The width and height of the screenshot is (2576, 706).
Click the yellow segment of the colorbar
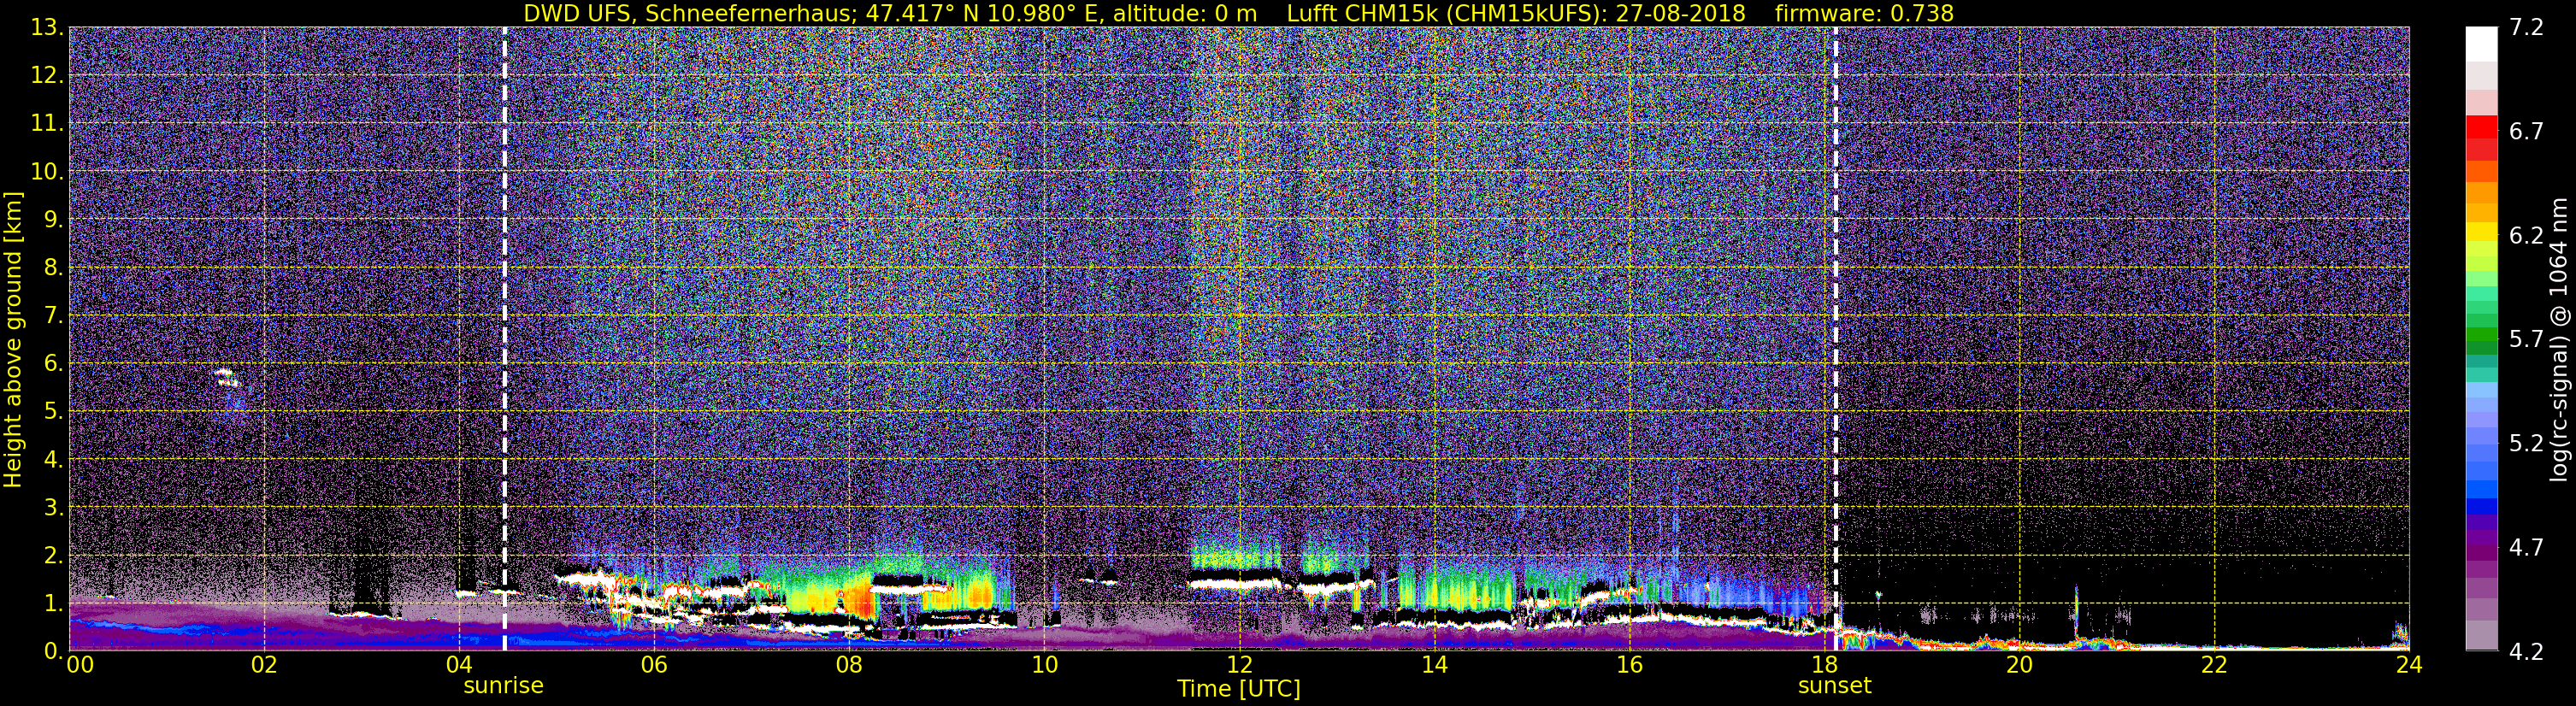point(2481,231)
